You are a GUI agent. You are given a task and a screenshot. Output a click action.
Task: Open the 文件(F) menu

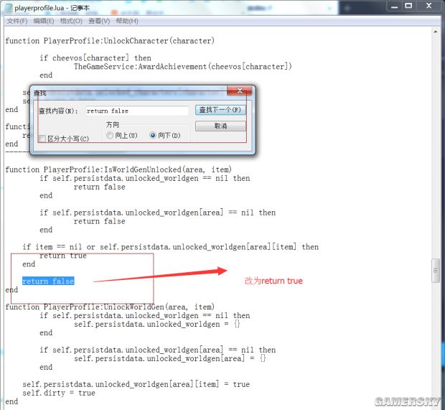(x=16, y=21)
